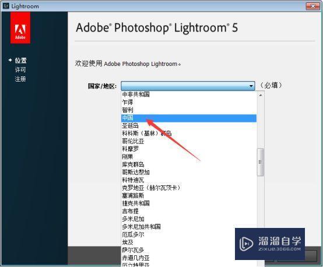Choose 圣诞岛 in the list
The height and width of the screenshot is (267, 323).
click(x=189, y=126)
